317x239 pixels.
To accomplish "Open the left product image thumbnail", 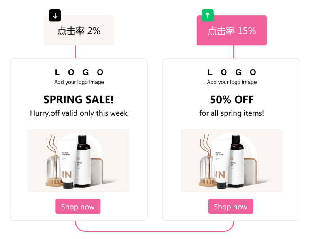I will 78,161.
